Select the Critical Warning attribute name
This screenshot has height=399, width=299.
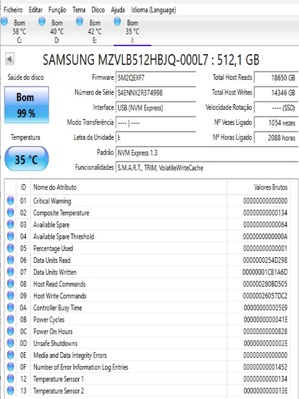(52, 201)
